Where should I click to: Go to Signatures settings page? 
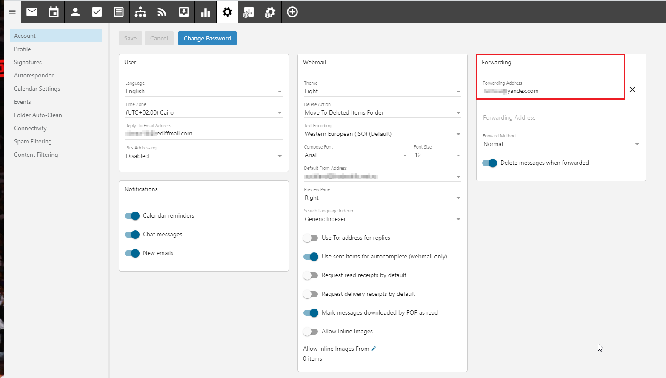click(28, 62)
